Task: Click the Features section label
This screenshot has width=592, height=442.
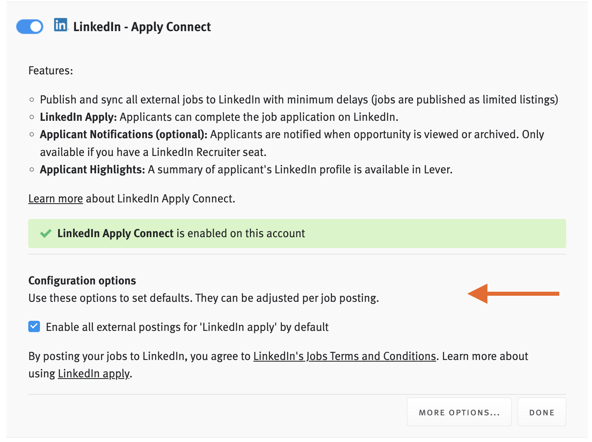Action: tap(50, 70)
